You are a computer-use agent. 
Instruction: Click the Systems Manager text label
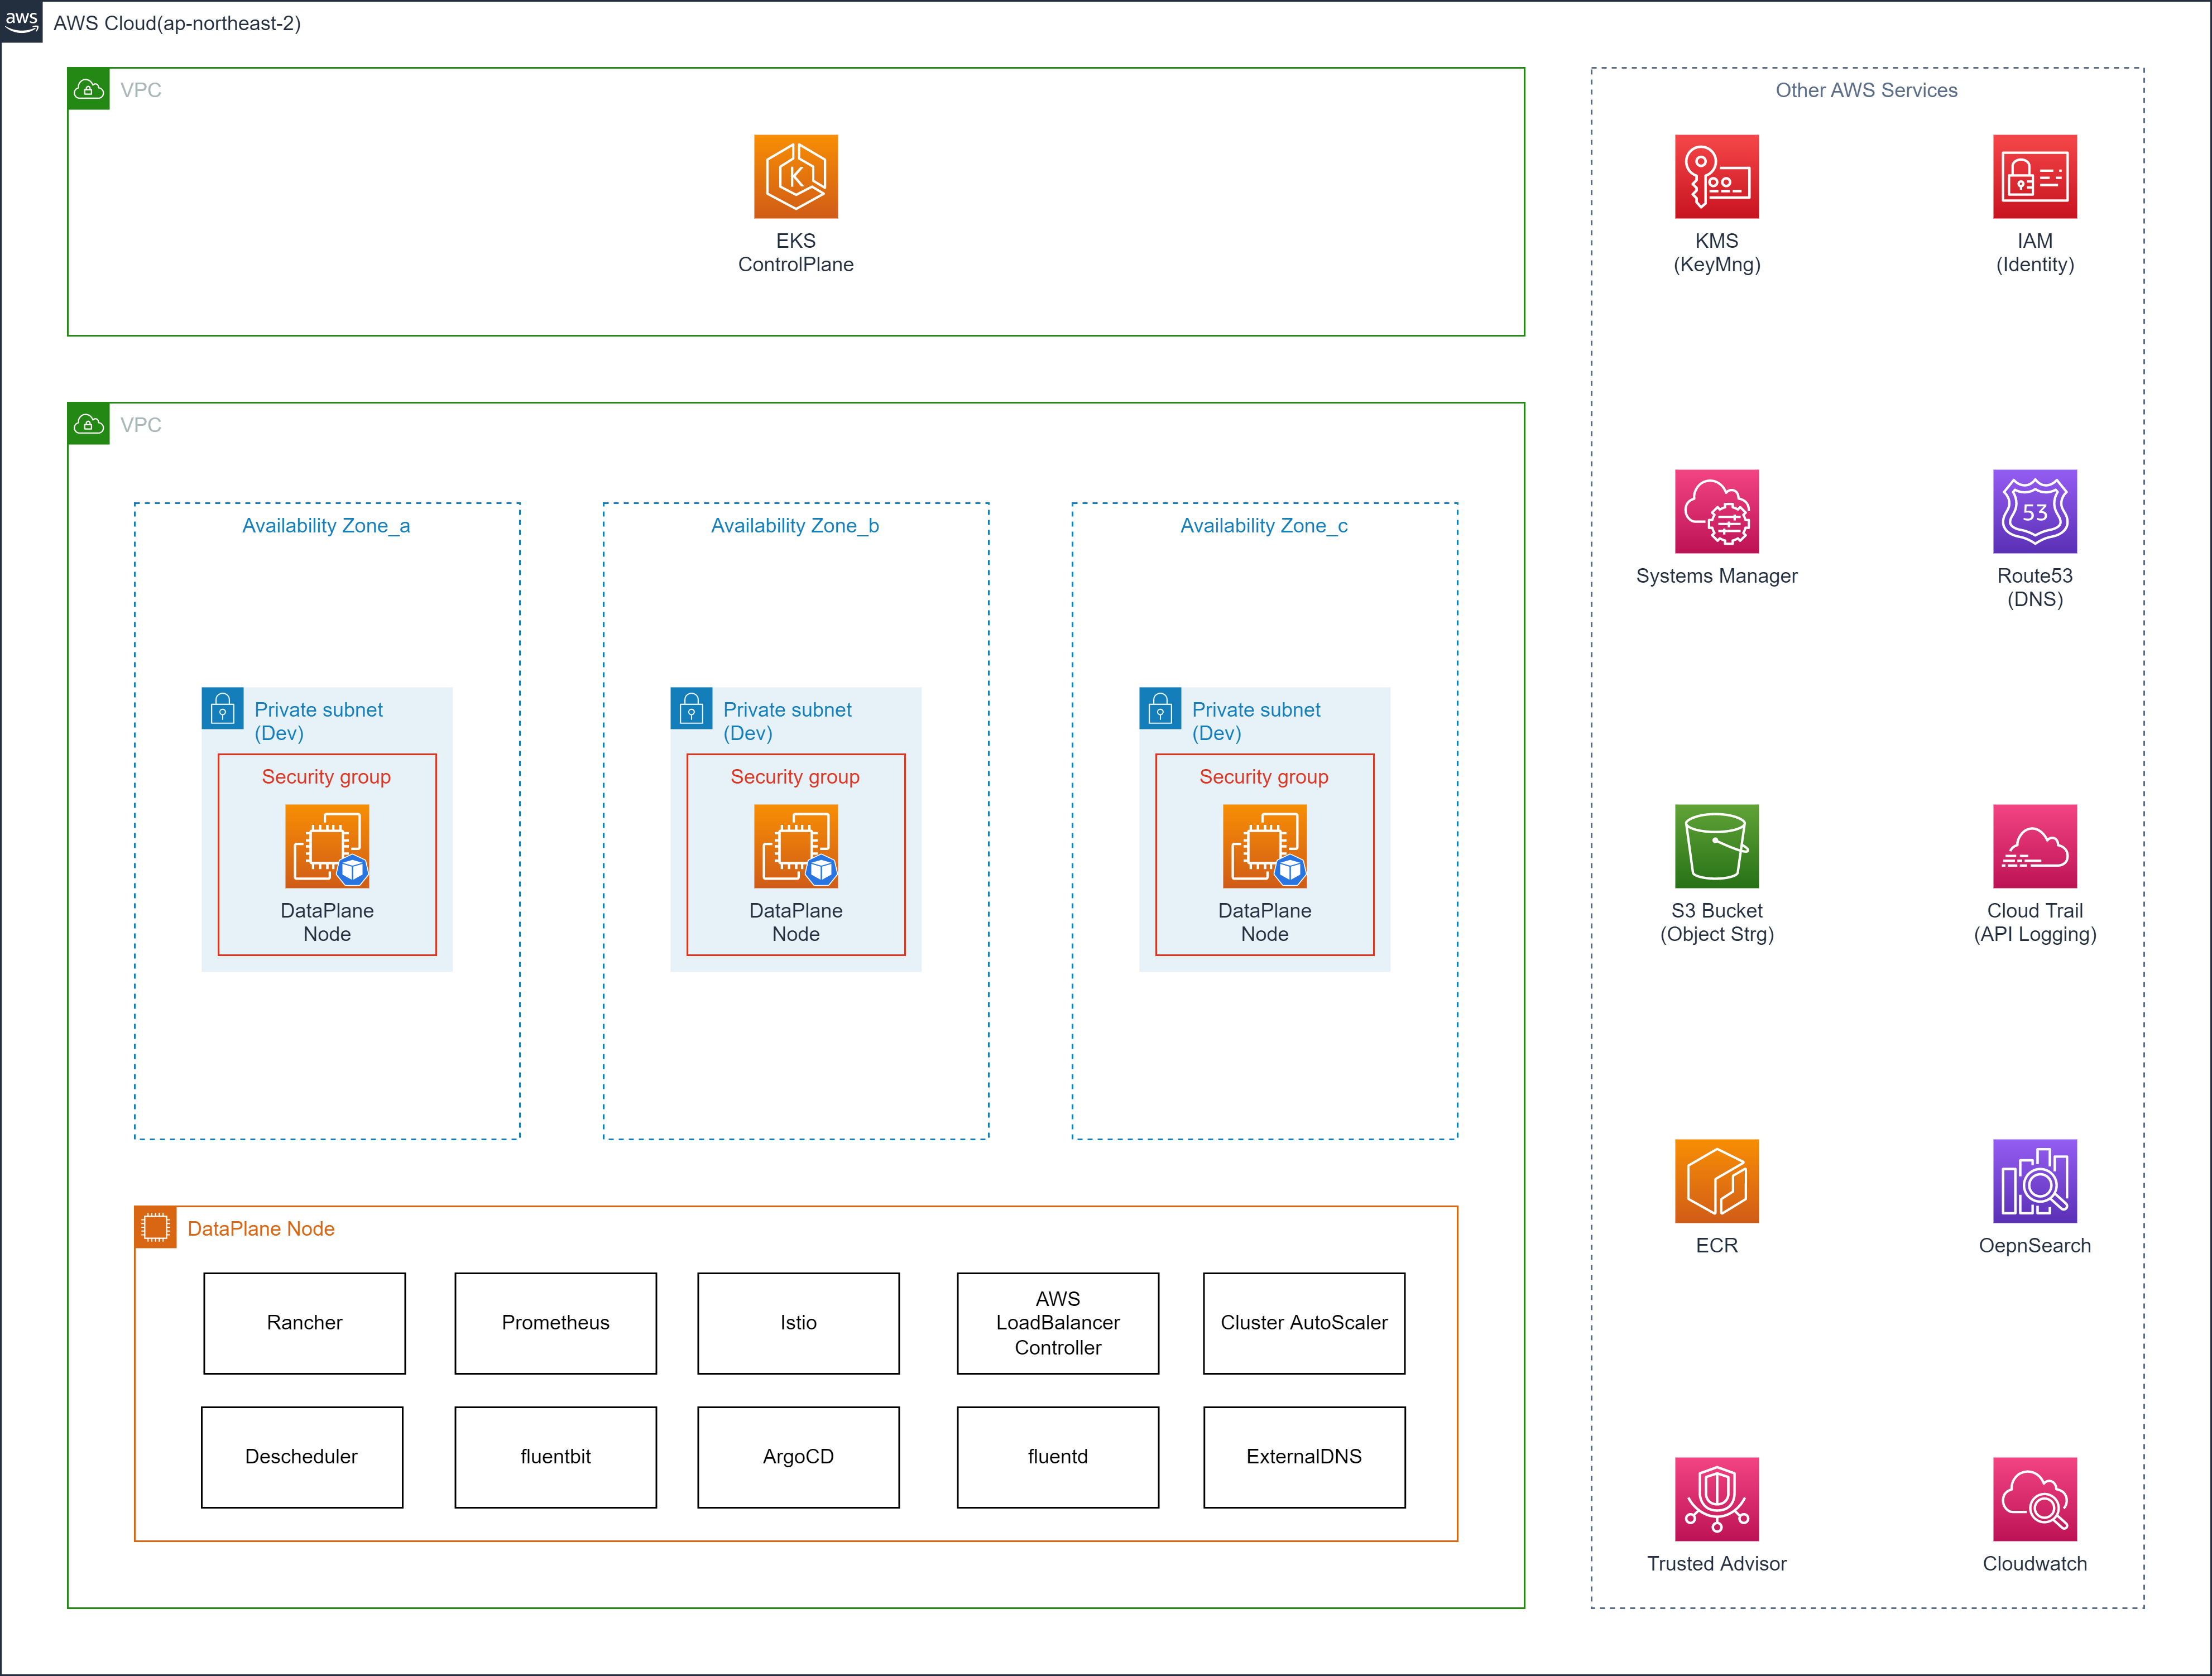1717,576
